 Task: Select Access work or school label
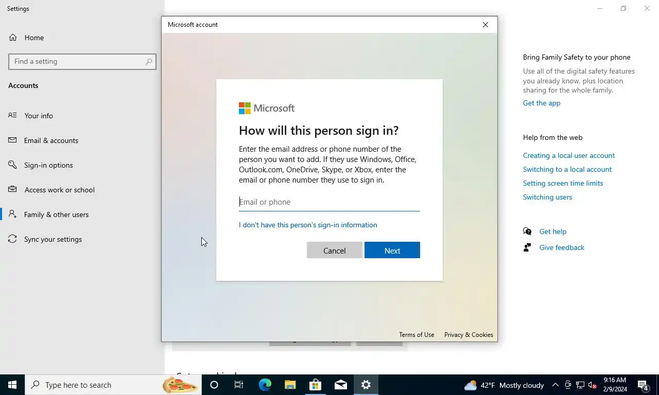[59, 190]
